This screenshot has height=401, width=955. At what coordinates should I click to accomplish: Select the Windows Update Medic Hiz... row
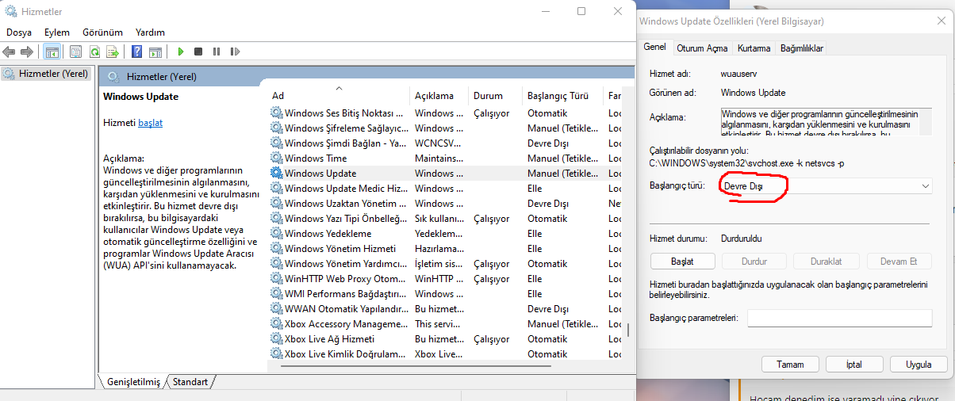coord(444,188)
